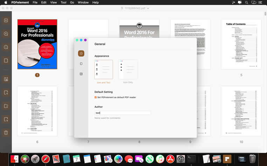Viewport: 267px width, 166px height.
Task: Select the page 4 text thumbnail
Action: tap(190, 29)
